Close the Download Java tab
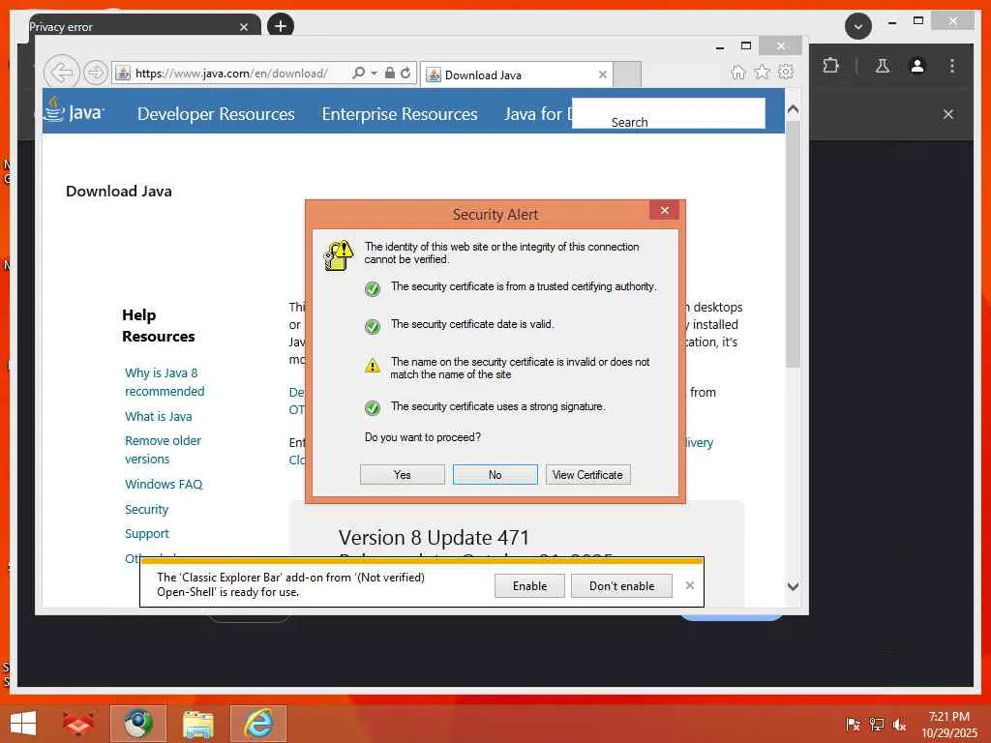 tap(602, 74)
